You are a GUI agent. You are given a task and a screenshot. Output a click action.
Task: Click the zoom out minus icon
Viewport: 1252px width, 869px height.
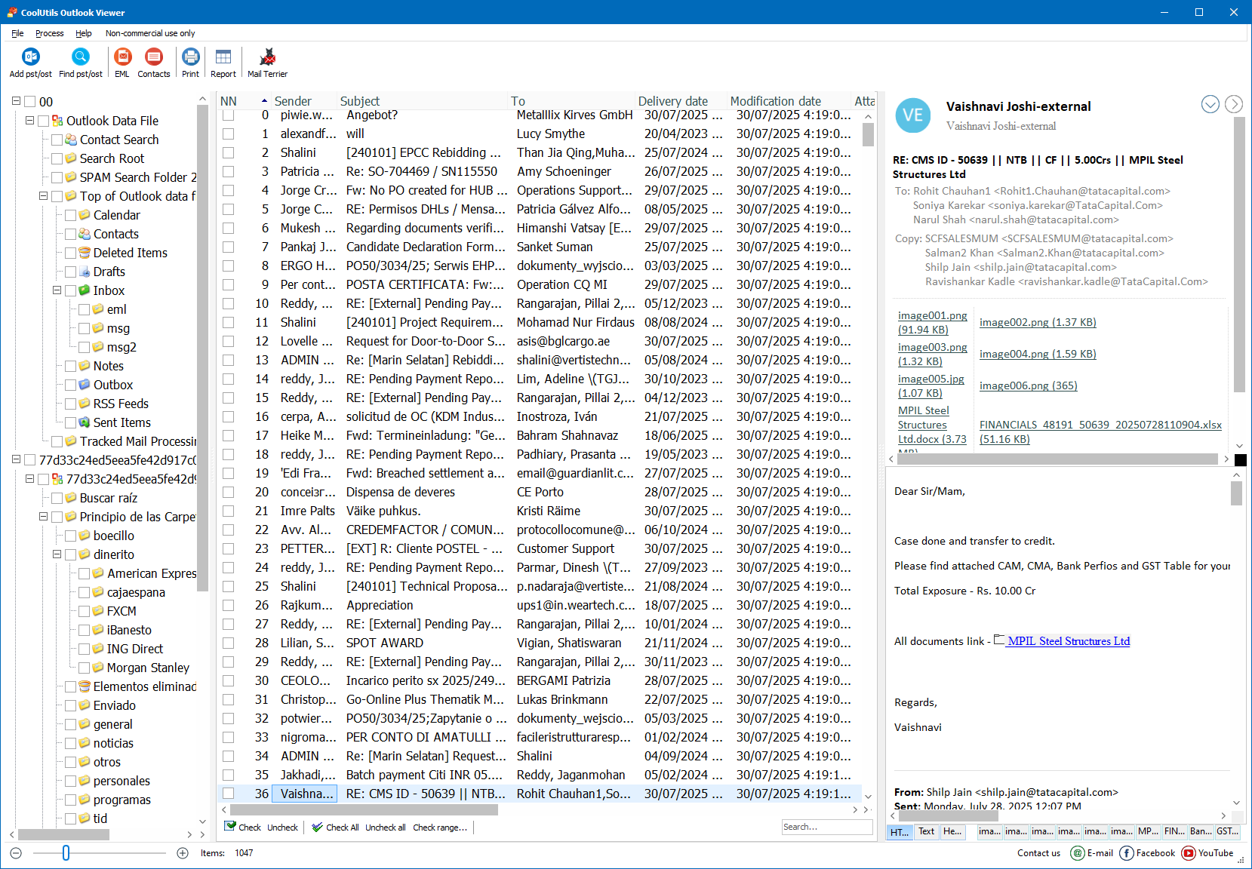click(x=17, y=853)
